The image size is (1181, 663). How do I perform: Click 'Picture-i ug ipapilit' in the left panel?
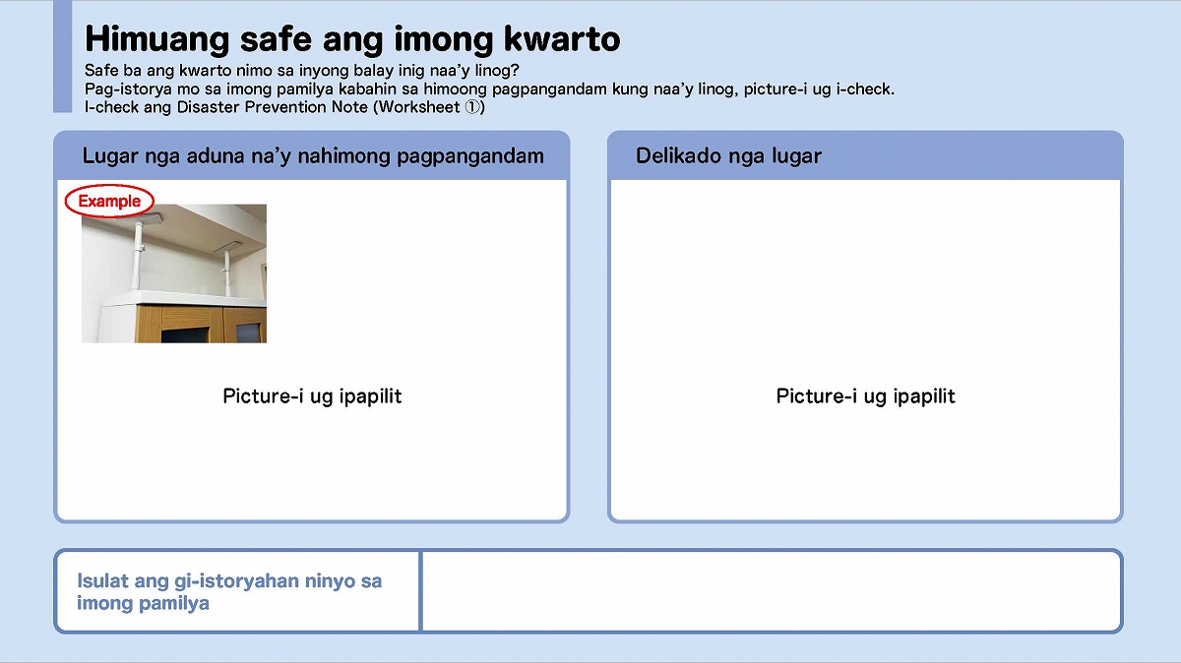coord(312,396)
